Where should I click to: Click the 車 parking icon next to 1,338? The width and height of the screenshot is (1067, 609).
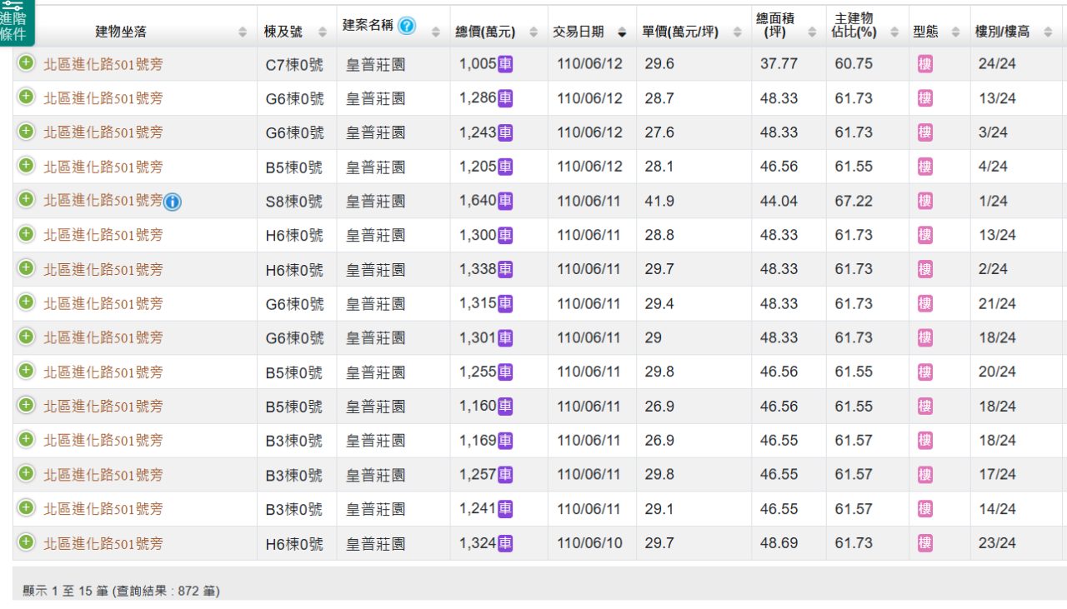[x=505, y=269]
